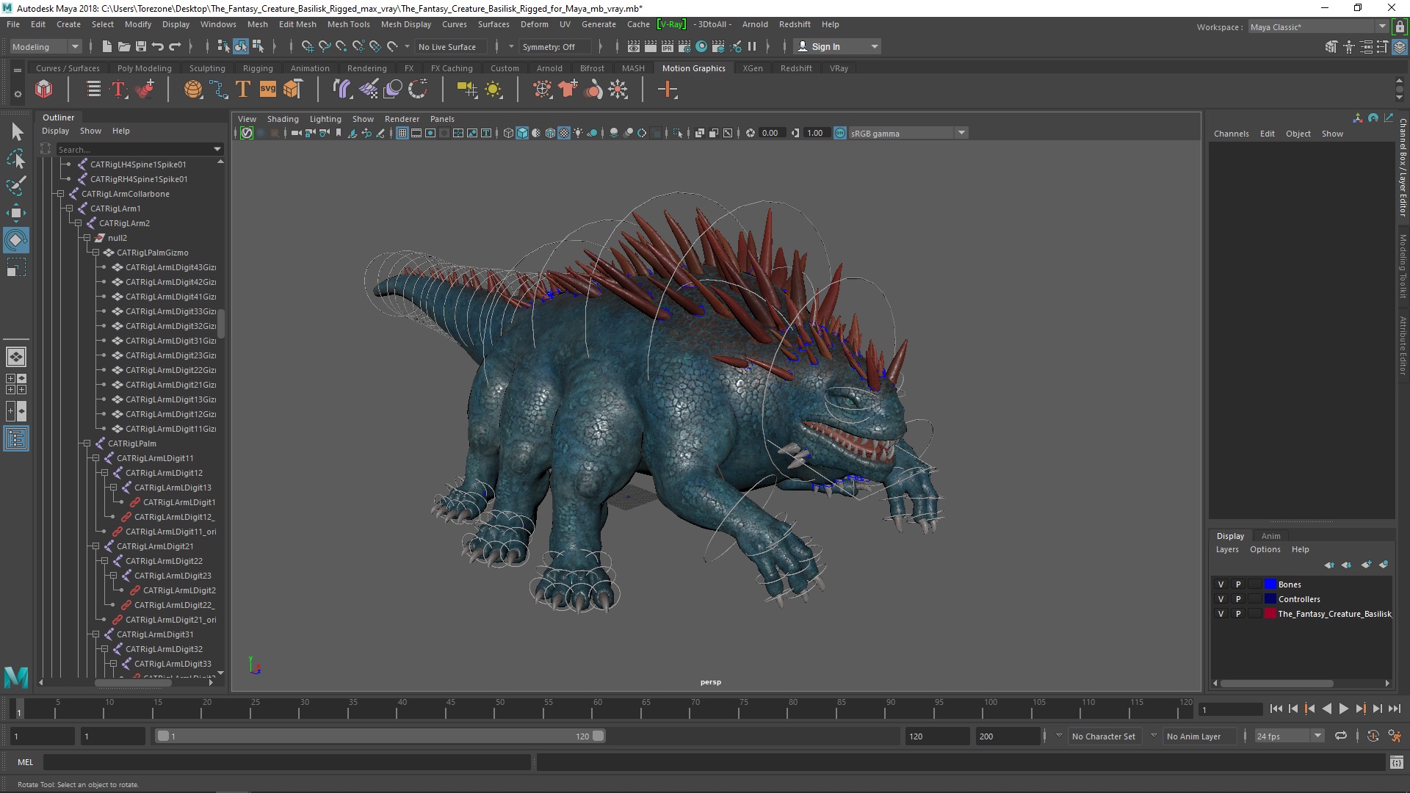Toggle visibility V for The_Fantasy_Creature_Basilisk layer

pyautogui.click(x=1221, y=614)
